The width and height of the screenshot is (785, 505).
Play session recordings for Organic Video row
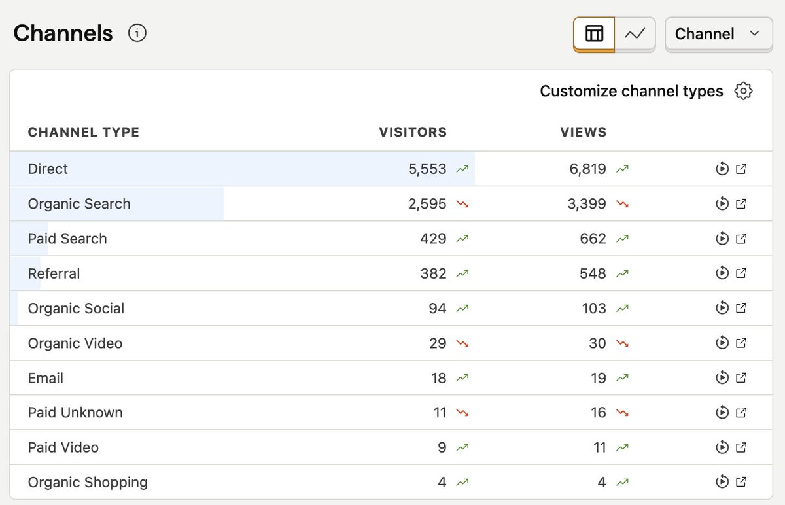pos(722,343)
